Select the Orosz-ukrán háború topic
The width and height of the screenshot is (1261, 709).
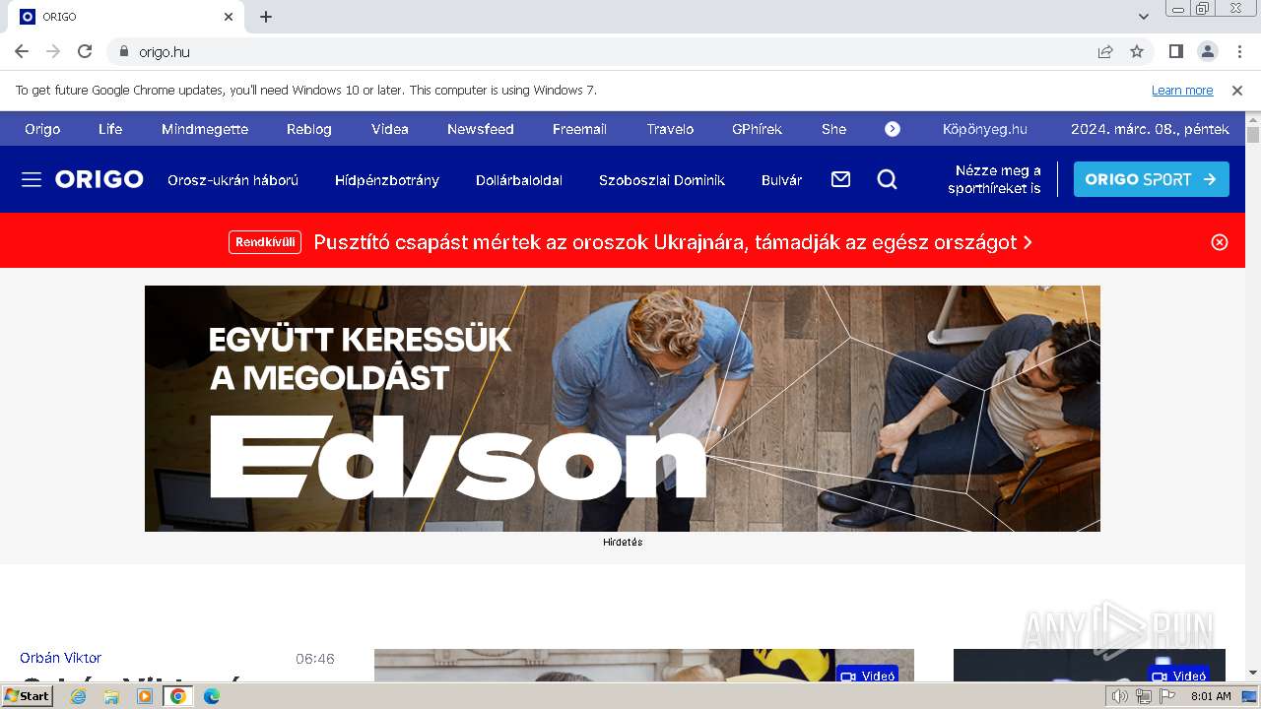[x=232, y=180]
